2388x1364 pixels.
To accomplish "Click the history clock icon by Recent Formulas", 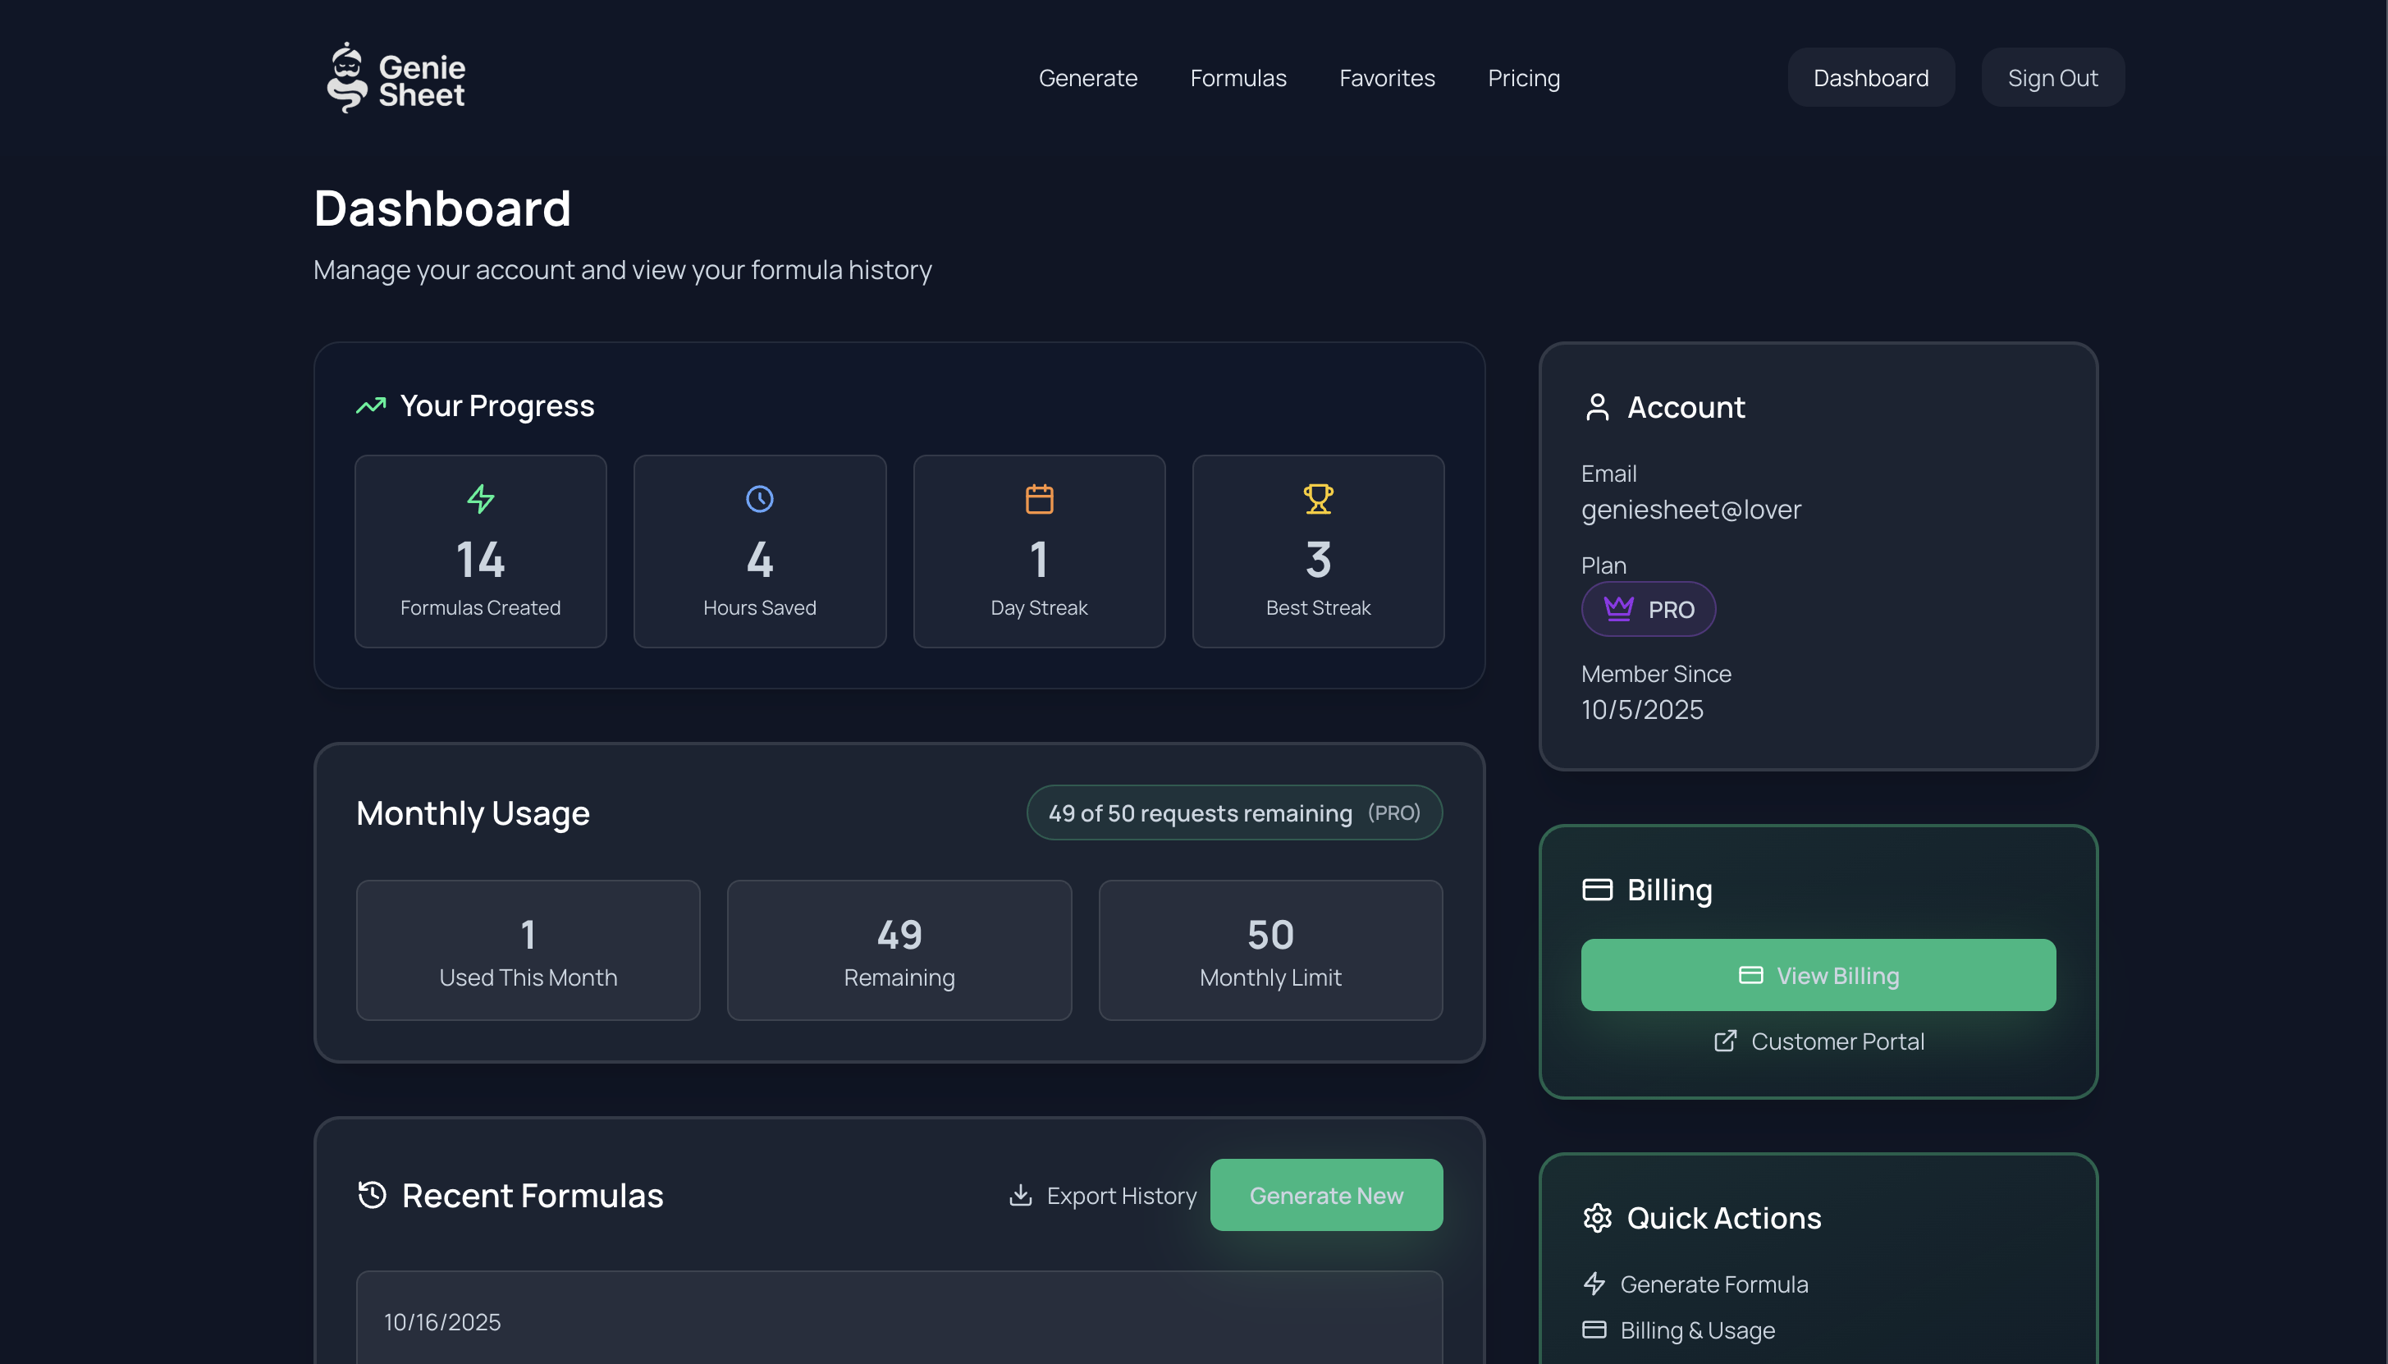I will 372,1196.
